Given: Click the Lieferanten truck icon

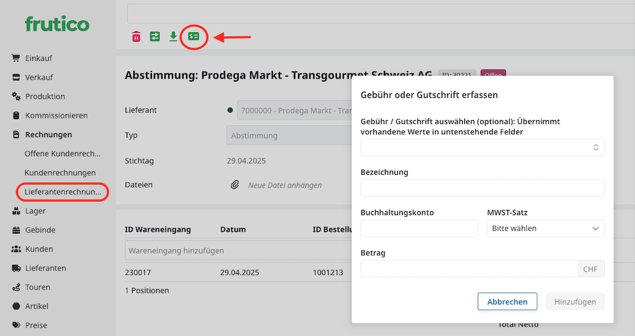Looking at the screenshot, I should 16,268.
